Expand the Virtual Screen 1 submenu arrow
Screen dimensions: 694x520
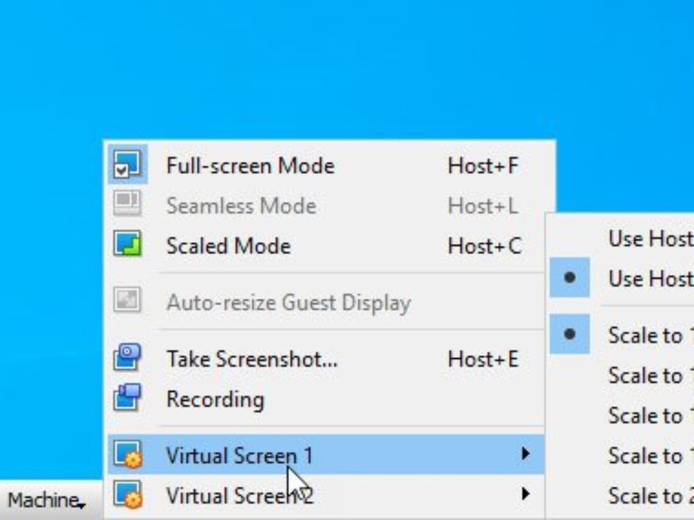click(x=525, y=454)
